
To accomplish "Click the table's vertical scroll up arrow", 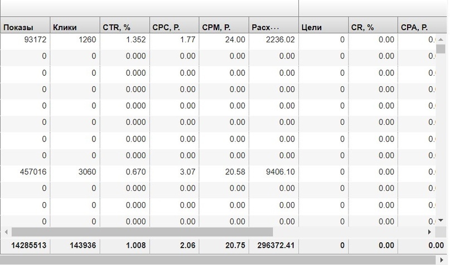I will click(441, 39).
